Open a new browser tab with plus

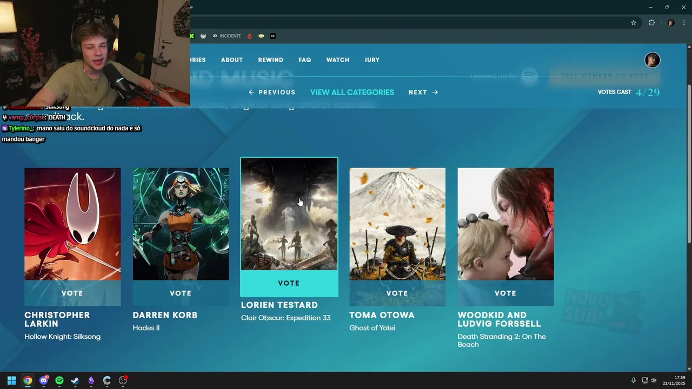(191, 7)
